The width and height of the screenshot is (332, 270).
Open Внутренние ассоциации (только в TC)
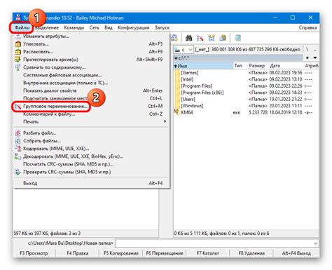[x=91, y=83]
